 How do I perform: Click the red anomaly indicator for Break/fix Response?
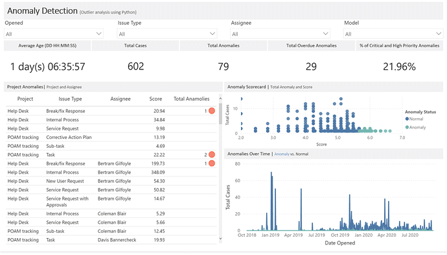click(x=212, y=111)
